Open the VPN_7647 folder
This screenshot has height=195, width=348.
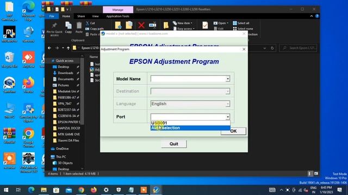[65, 103]
